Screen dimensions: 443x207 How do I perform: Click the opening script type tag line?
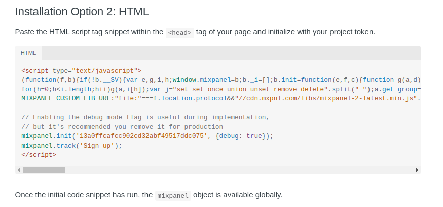(81, 71)
